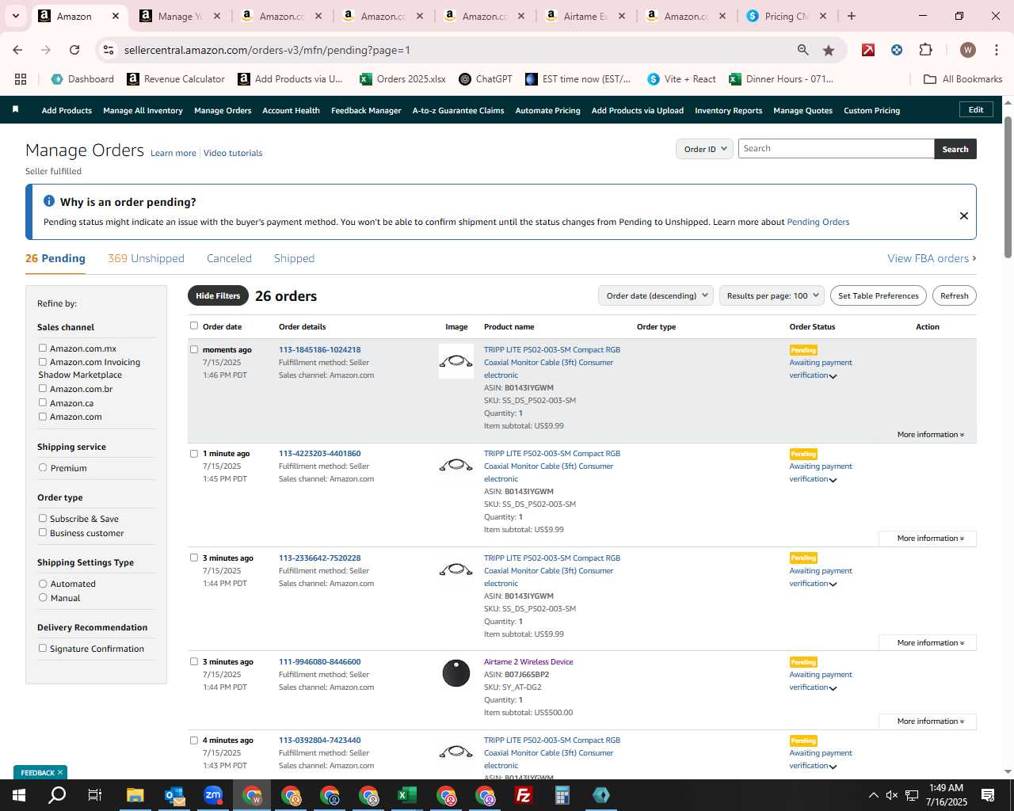Open the bookmarks apps grid icon
The image size is (1014, 811).
click(x=21, y=79)
